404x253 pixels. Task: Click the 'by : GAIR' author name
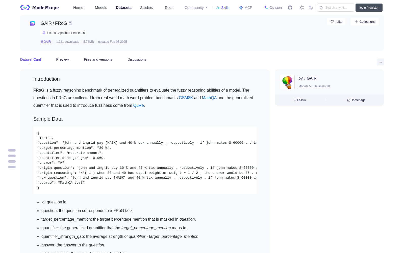pyautogui.click(x=308, y=78)
